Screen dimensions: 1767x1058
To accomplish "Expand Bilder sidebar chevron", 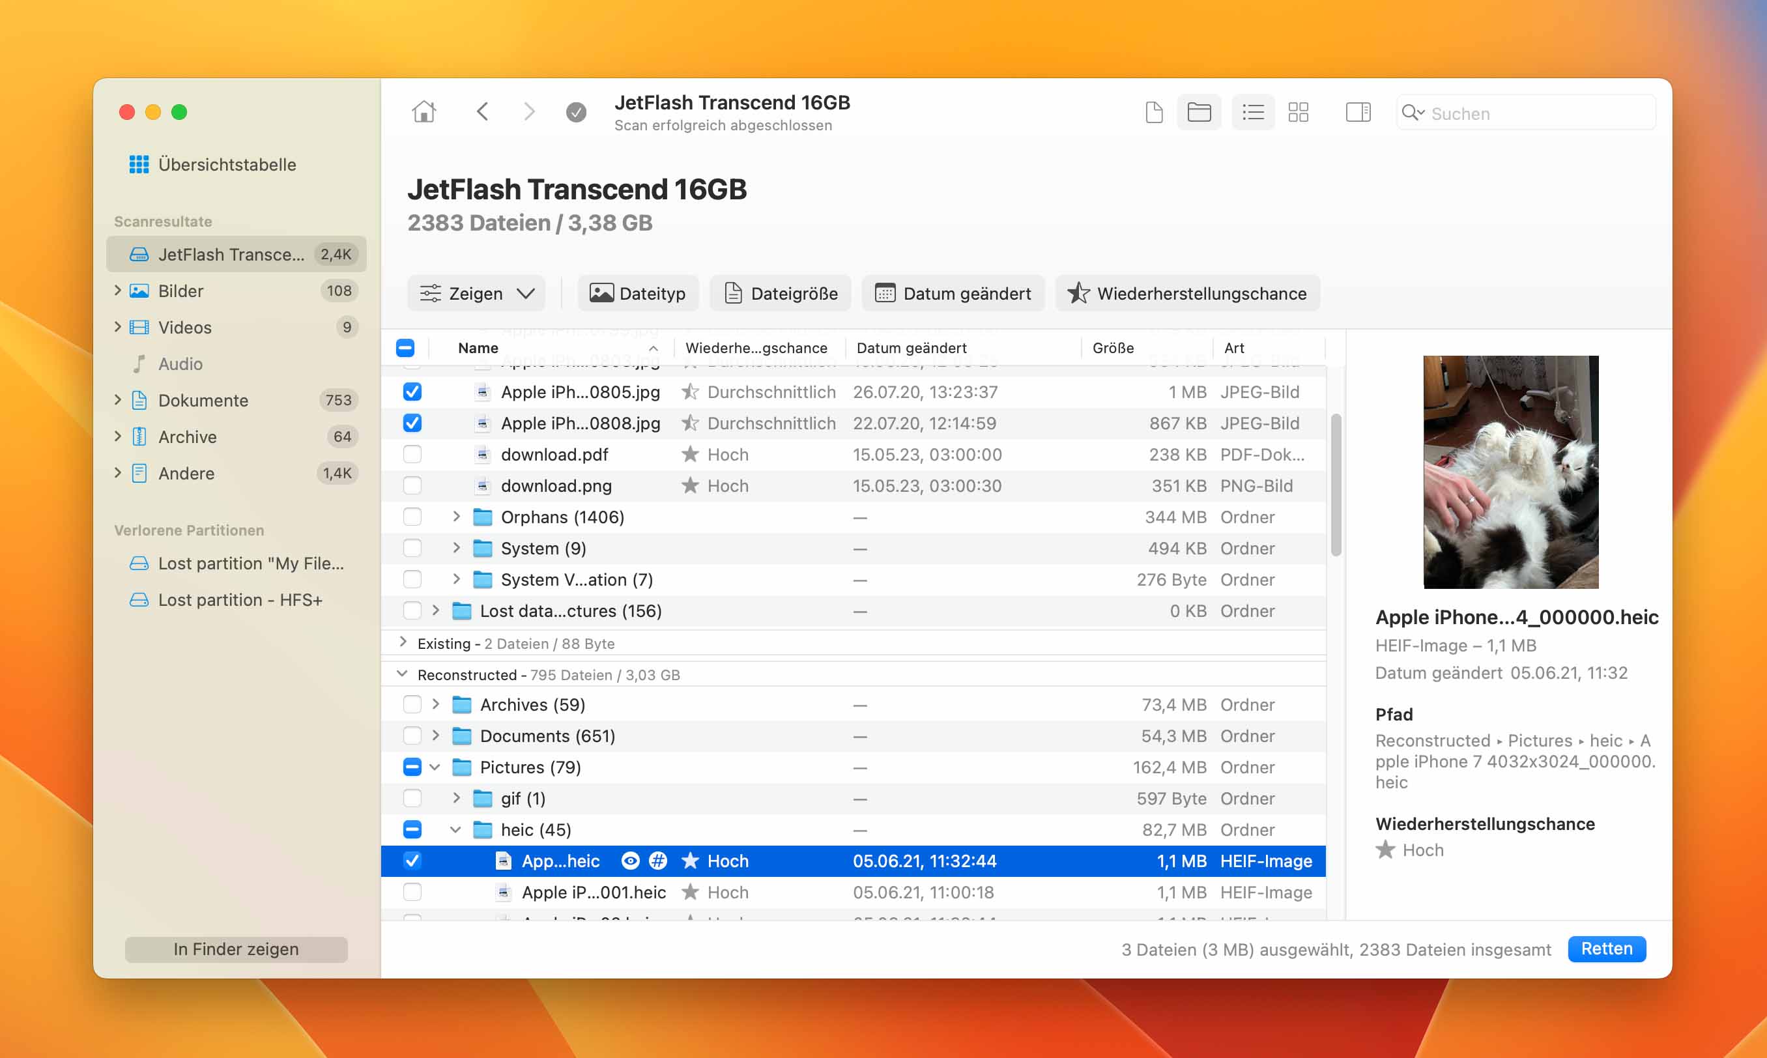I will pos(118,291).
